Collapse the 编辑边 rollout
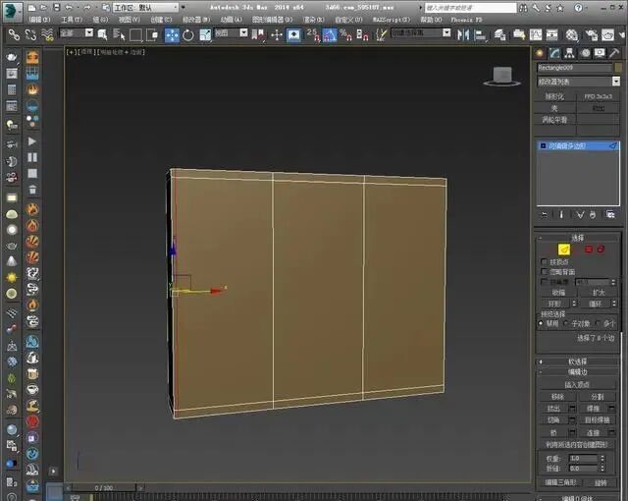The height and width of the screenshot is (501, 628). click(578, 372)
